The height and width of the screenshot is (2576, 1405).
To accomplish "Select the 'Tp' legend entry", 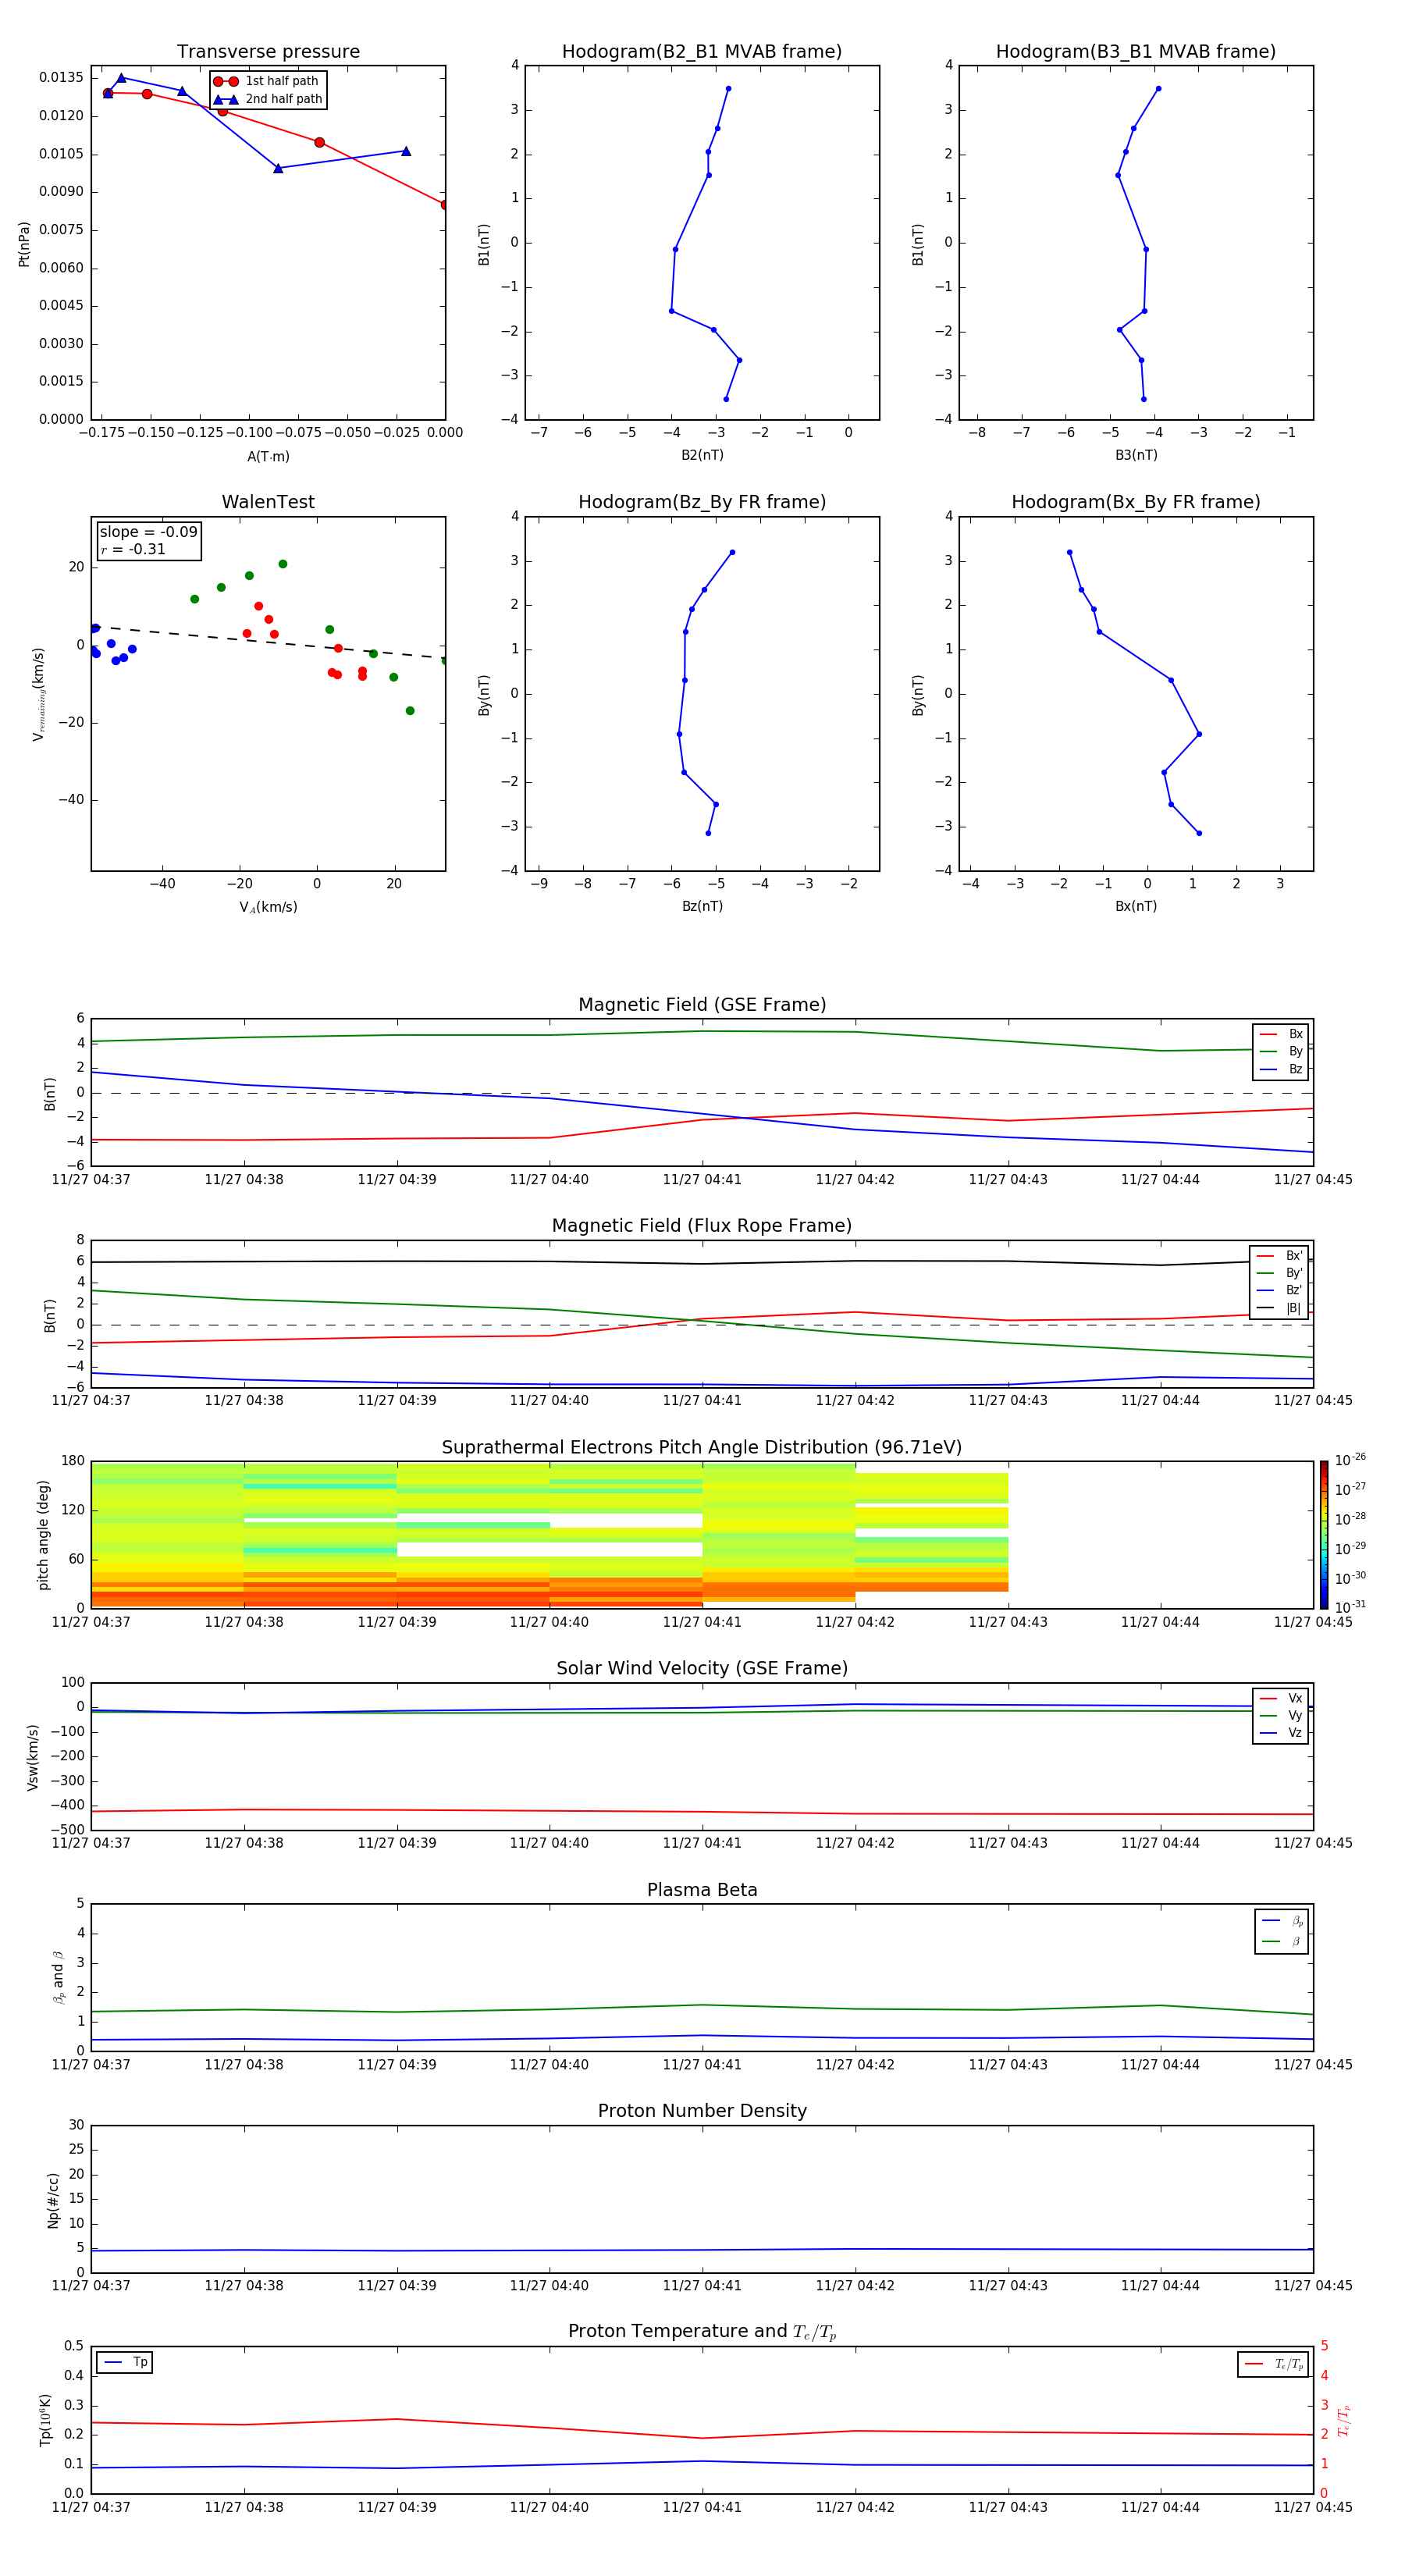I will [x=125, y=2363].
